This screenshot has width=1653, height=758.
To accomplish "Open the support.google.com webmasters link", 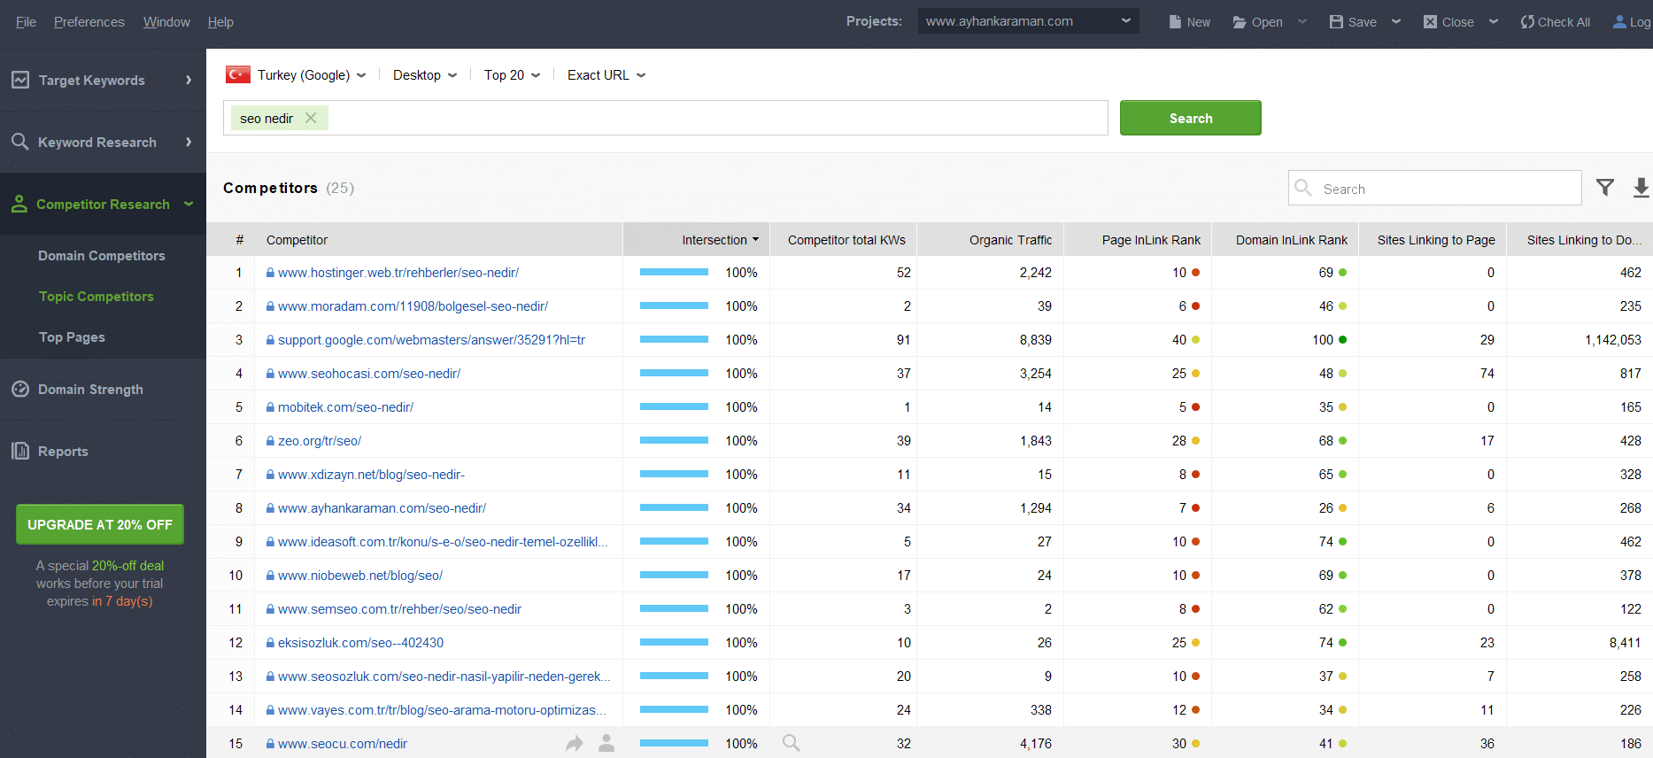I will click(431, 340).
